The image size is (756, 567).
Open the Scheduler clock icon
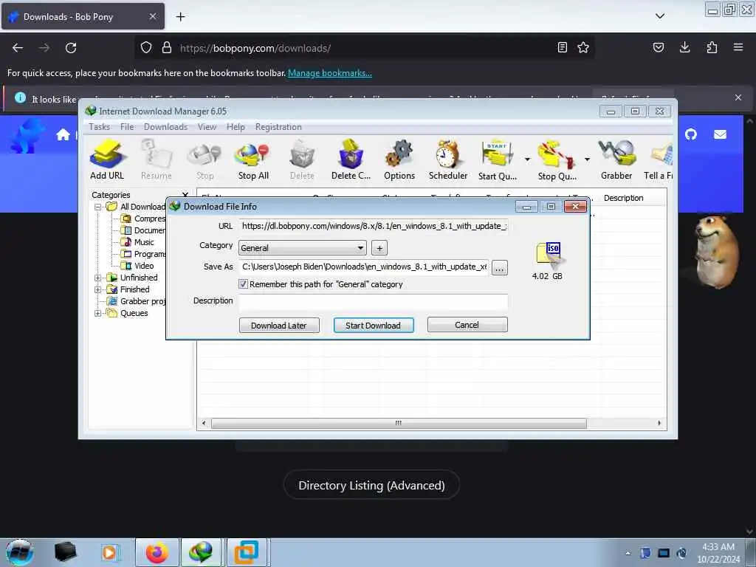click(448, 160)
